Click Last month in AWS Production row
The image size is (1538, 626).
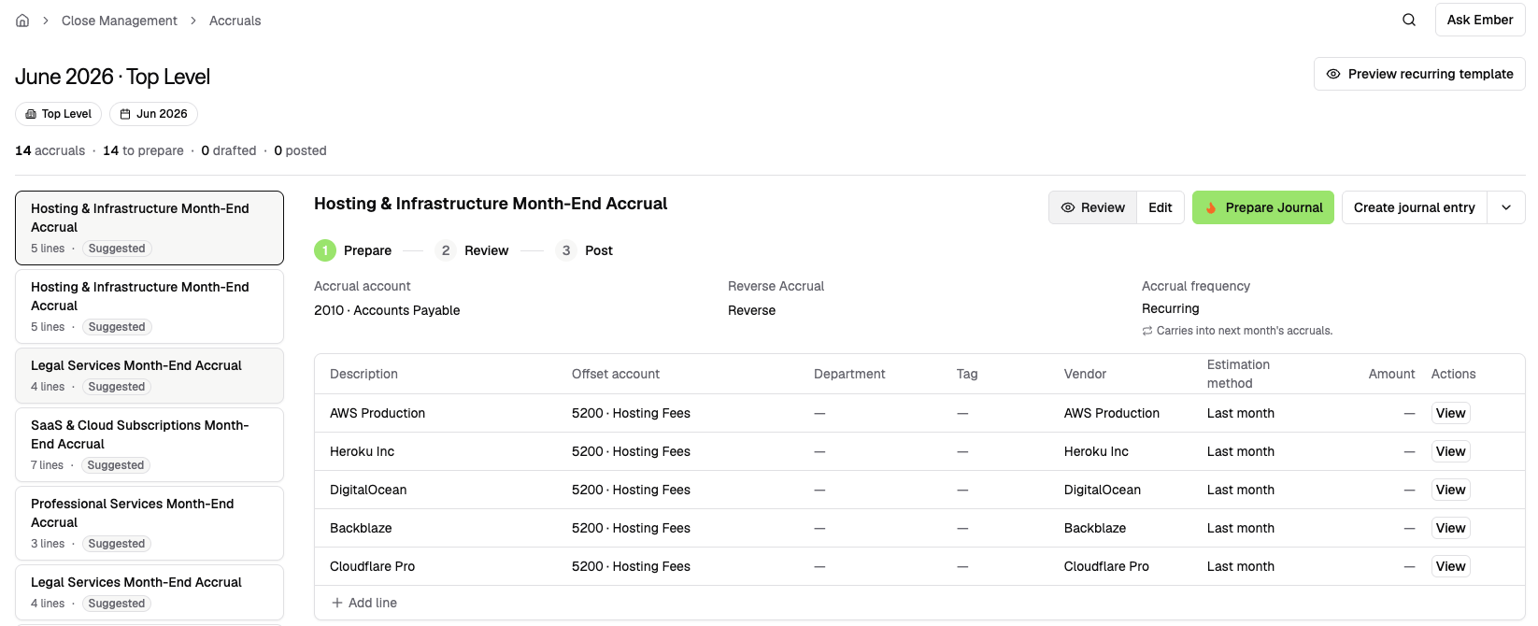(1240, 413)
